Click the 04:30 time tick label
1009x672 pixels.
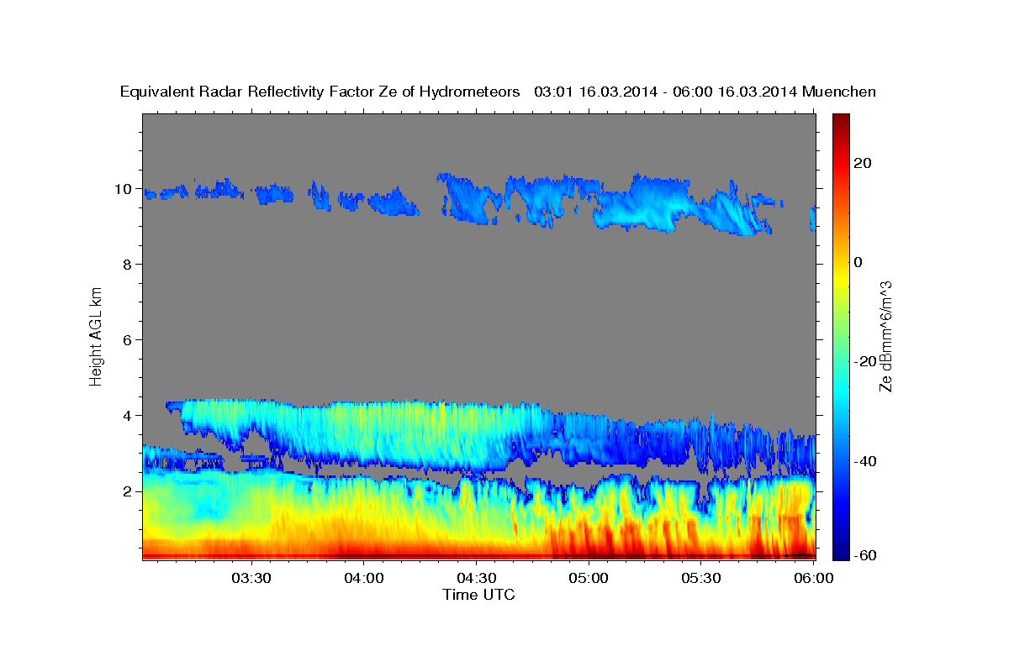476,578
